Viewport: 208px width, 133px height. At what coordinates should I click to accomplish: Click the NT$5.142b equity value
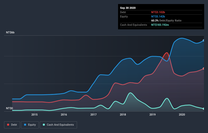click(x=158, y=16)
